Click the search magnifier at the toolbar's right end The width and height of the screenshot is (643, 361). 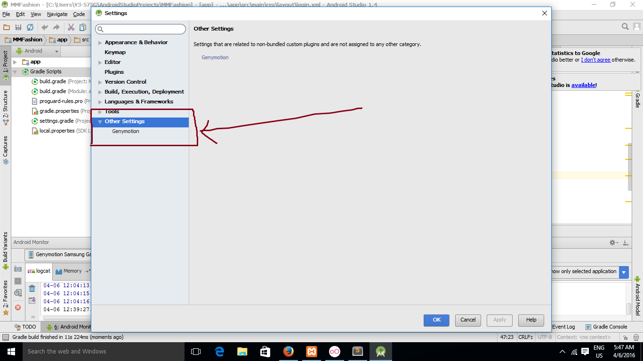625,27
